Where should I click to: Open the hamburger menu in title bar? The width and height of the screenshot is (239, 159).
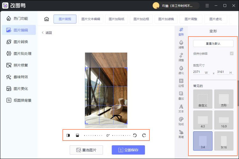207,6
